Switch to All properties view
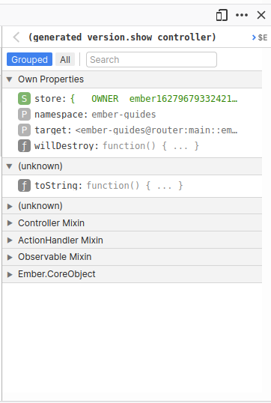The image size is (271, 403). (x=65, y=59)
